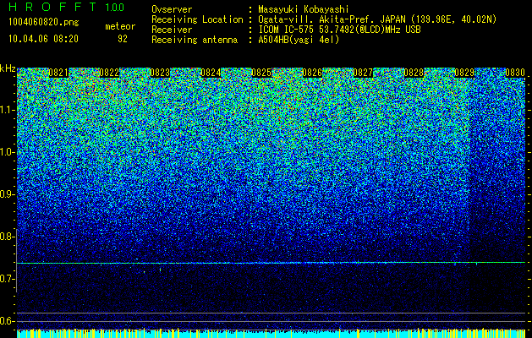Click observer name Masayuki Kobayashi
532x338 pixels.
tap(304, 10)
